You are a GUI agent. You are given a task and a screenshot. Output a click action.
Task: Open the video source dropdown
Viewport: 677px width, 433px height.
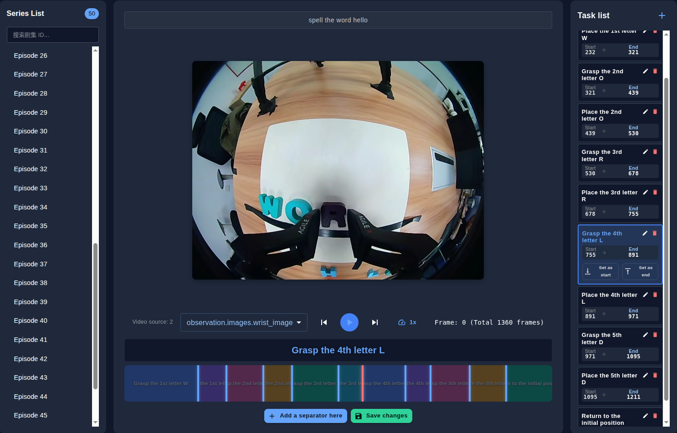point(244,322)
